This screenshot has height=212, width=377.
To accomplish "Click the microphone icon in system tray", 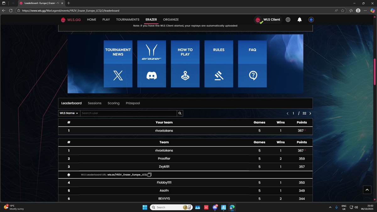I will pyautogui.click(x=336, y=207).
